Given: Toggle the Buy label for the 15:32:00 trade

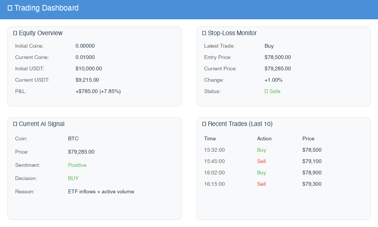Looking at the screenshot, I should coord(261,150).
